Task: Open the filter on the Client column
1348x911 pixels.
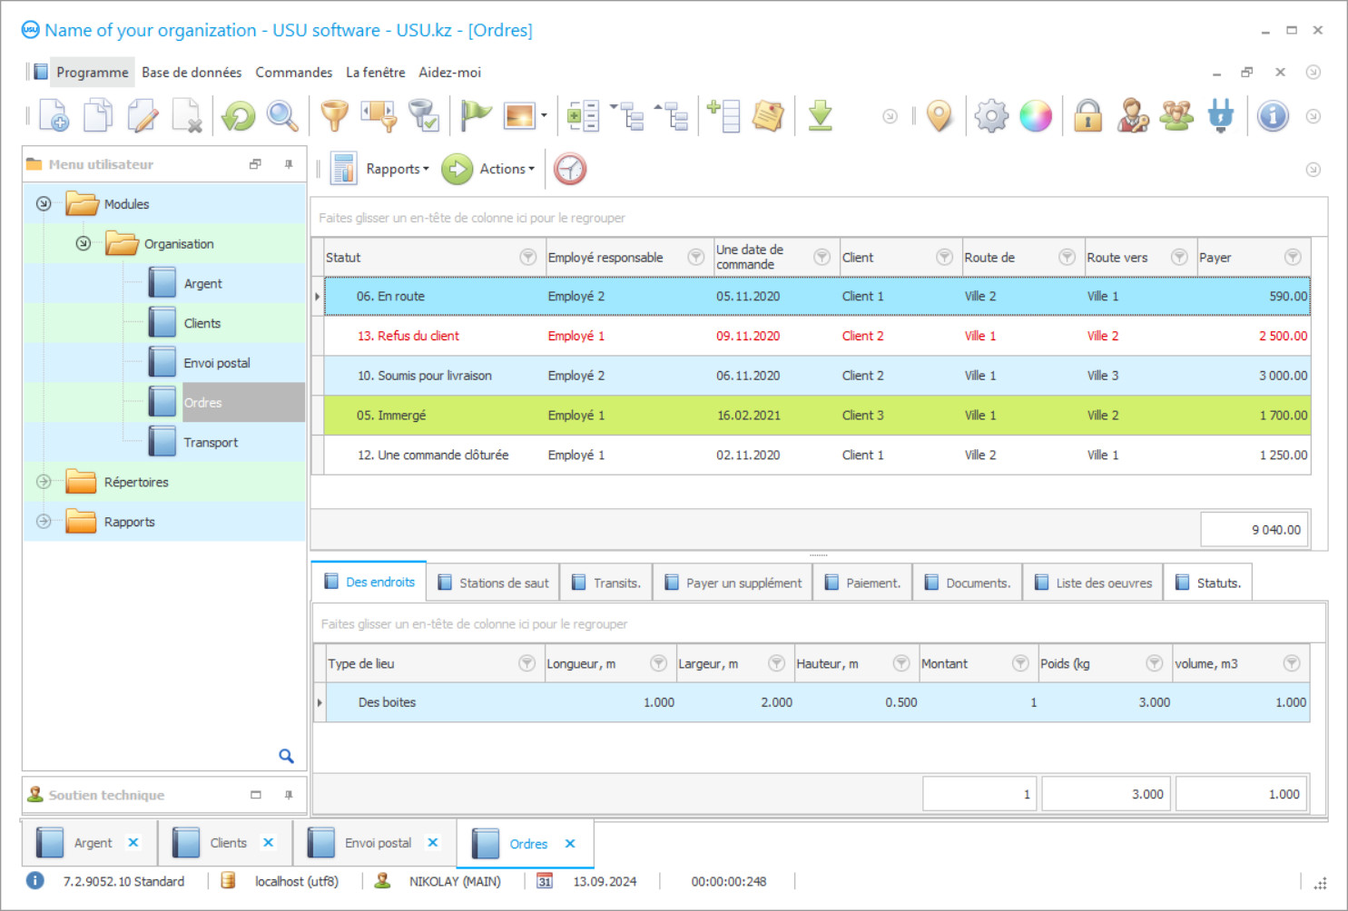Action: (944, 257)
